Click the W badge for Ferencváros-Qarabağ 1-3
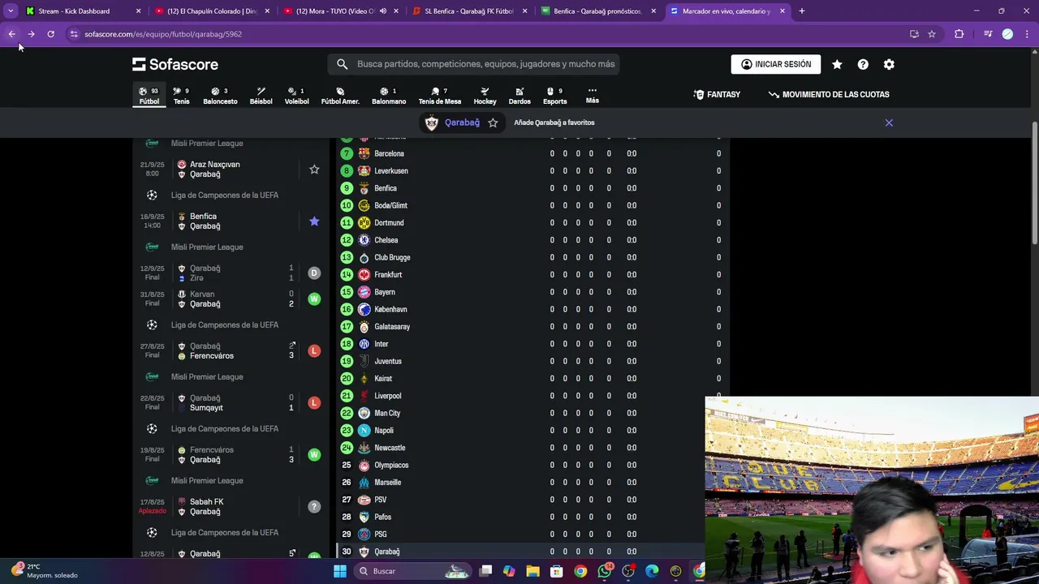Image resolution: width=1039 pixels, height=584 pixels. click(x=314, y=455)
